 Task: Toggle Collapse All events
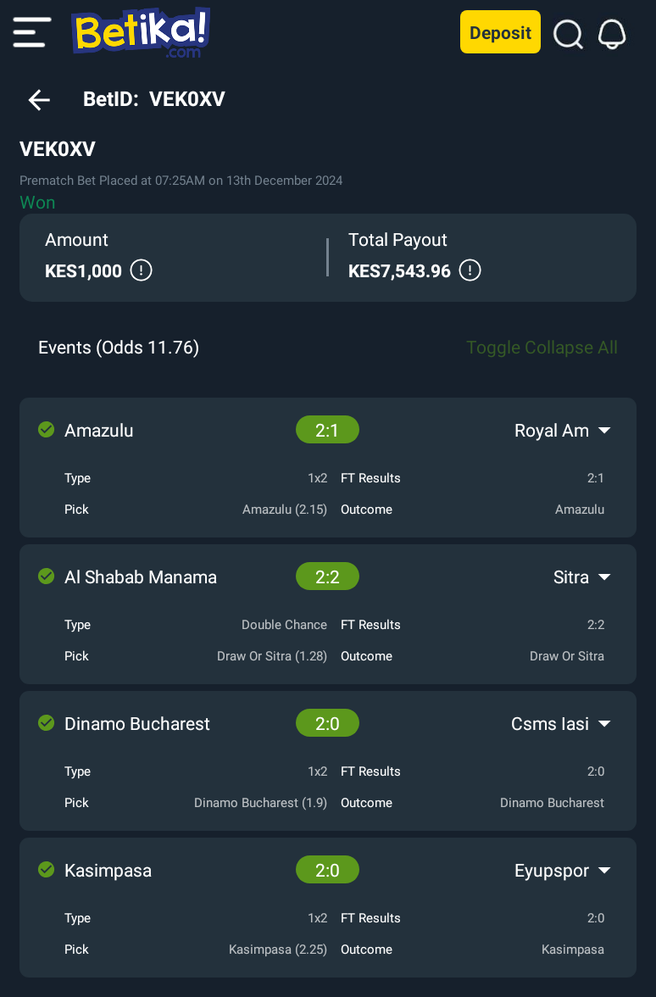[x=542, y=348]
